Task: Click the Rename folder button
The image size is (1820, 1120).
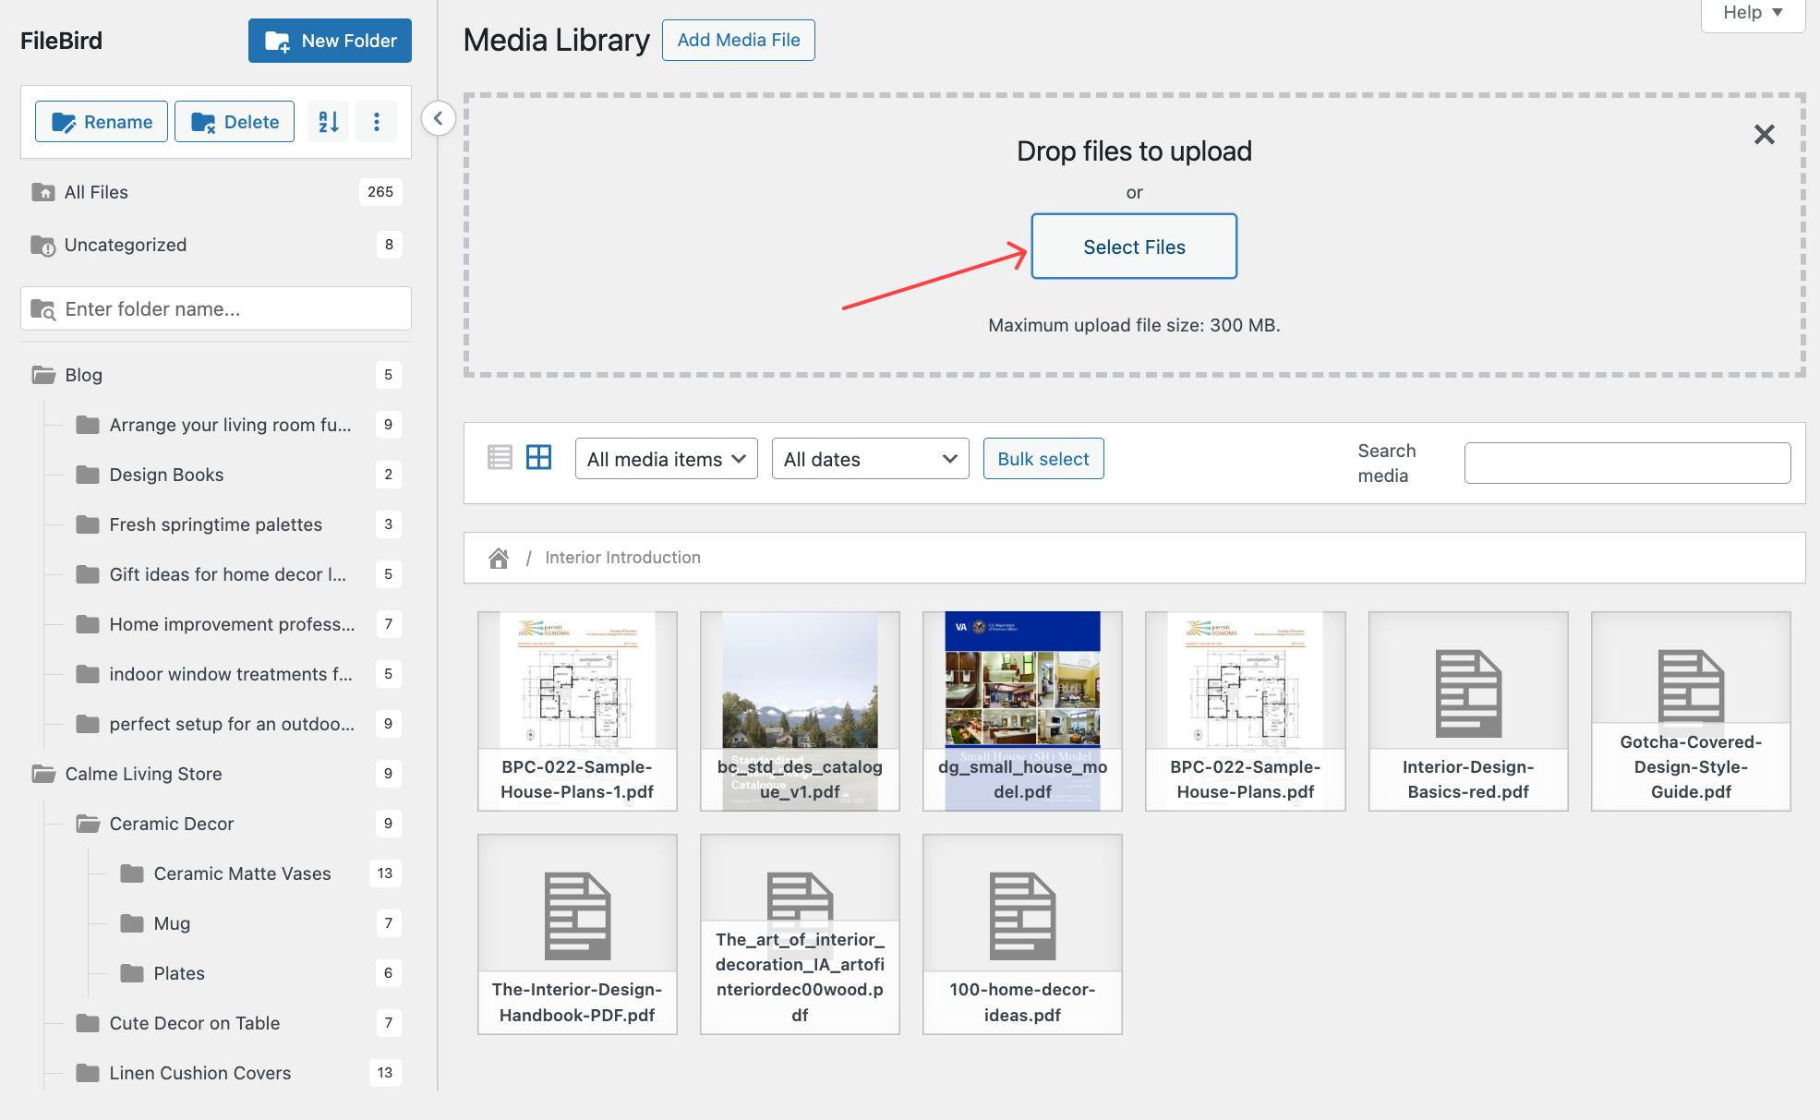Action: (x=102, y=122)
